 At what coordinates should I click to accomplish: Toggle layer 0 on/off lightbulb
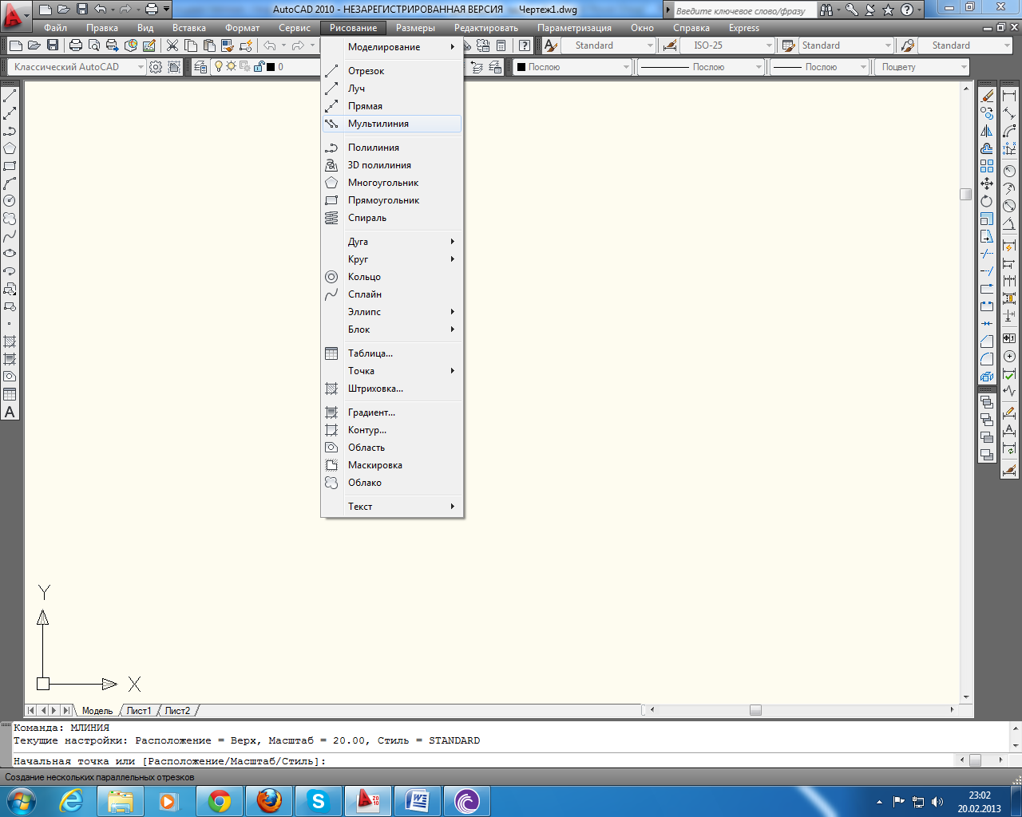(219, 67)
